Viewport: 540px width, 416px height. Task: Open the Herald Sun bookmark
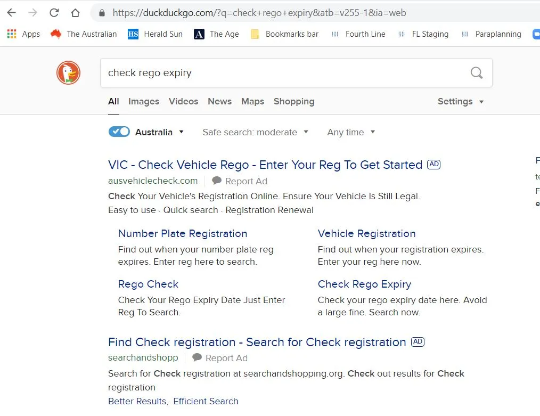click(x=156, y=34)
